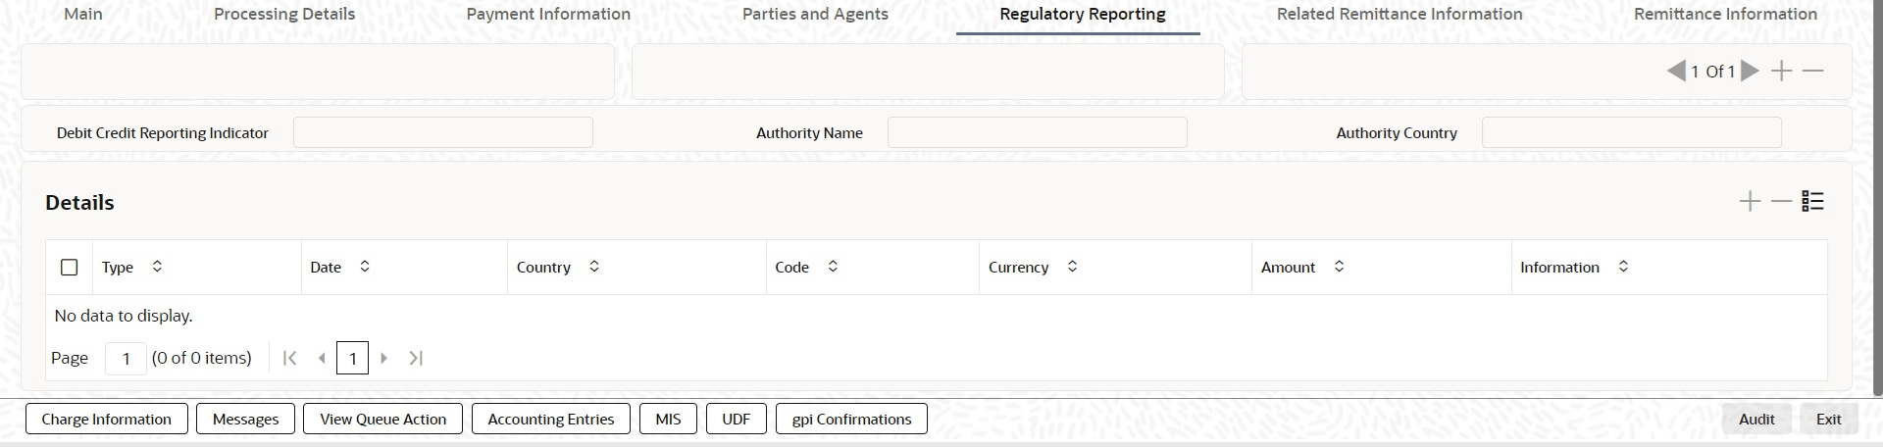1883x447 pixels.
Task: Jump to last page of Details
Action: (x=416, y=358)
